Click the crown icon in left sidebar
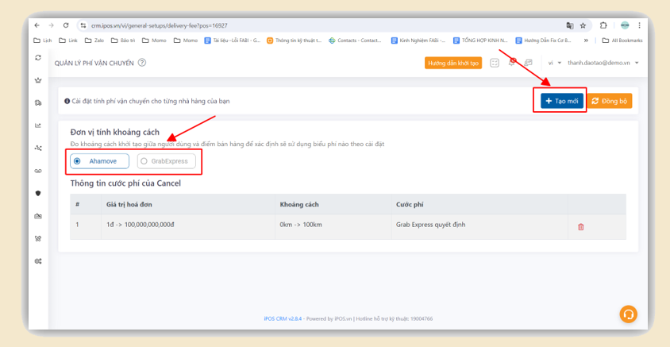Screen dimensions: 670x347 pos(38,80)
